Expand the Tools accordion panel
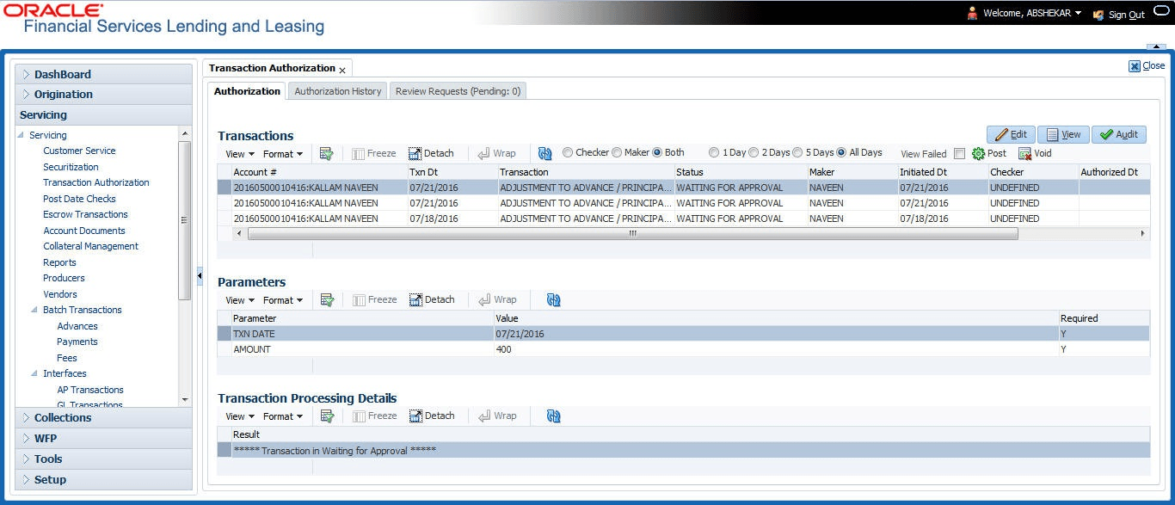1175x505 pixels. point(103,459)
